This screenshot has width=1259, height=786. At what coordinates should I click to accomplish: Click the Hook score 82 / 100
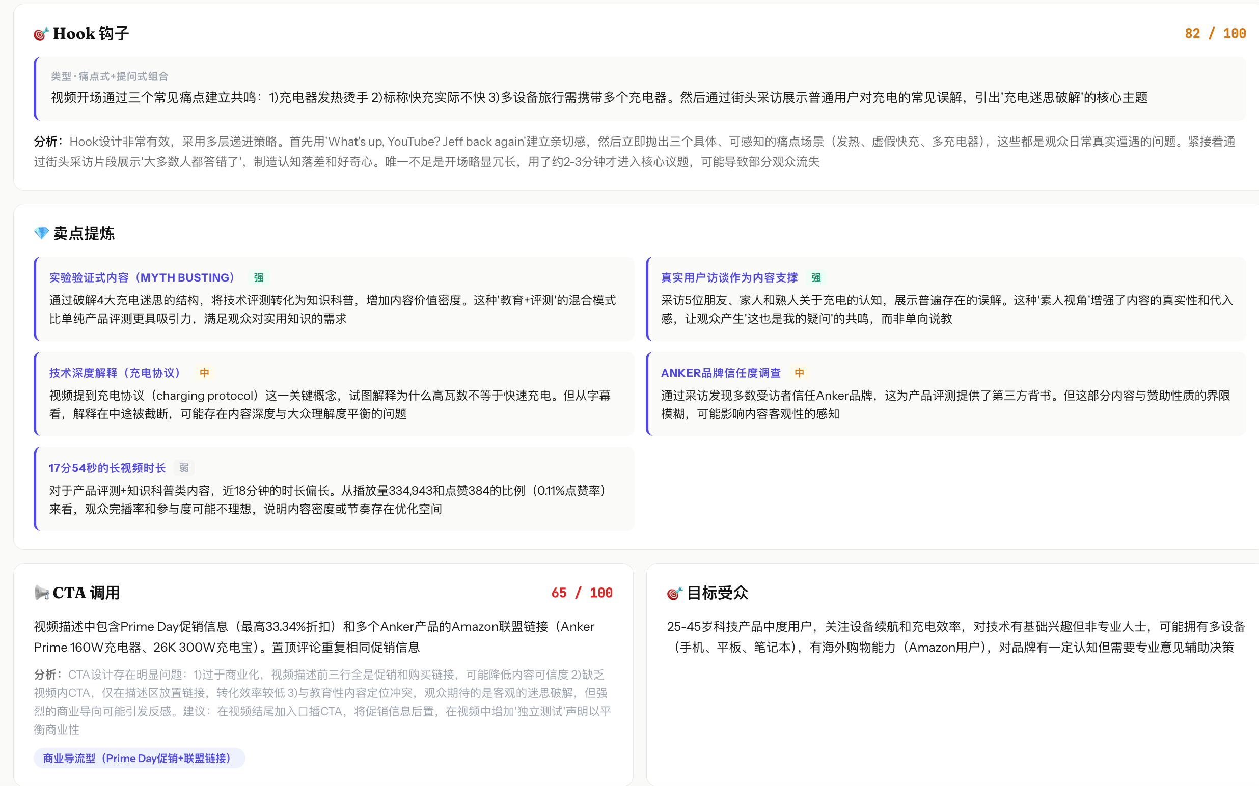coord(1215,33)
